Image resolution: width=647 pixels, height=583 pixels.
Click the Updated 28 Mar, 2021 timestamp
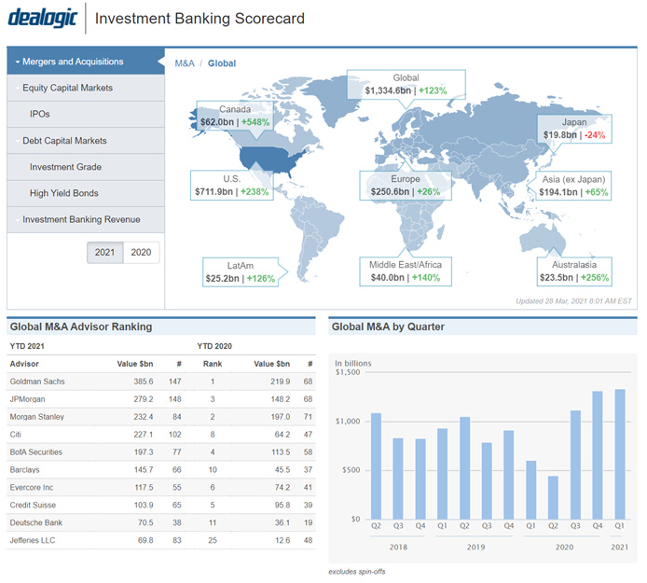point(573,301)
